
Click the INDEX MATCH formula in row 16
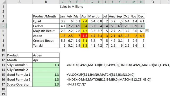pyautogui.click(x=109, y=80)
